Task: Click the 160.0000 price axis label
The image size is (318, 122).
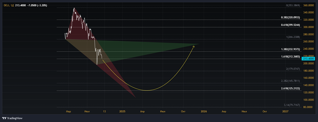Action: 308,78
